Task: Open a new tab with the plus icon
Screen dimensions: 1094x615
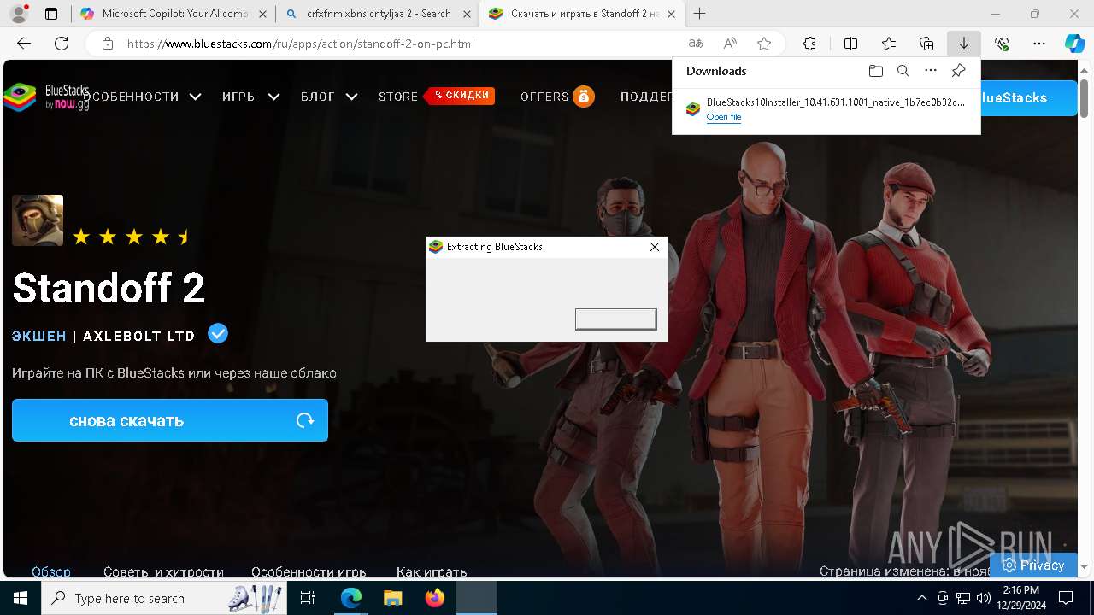Action: click(699, 14)
